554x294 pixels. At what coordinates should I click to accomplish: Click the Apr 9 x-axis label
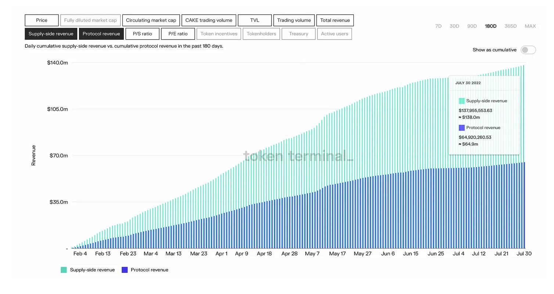[242, 253]
